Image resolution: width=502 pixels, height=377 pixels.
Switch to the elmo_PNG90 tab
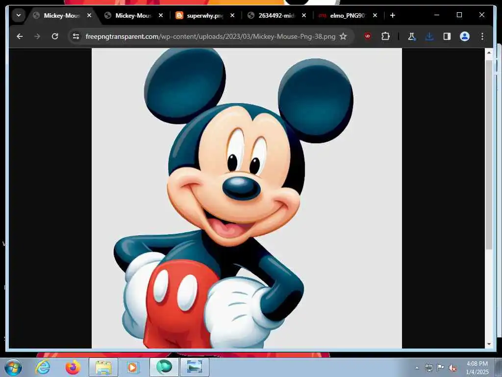click(348, 15)
